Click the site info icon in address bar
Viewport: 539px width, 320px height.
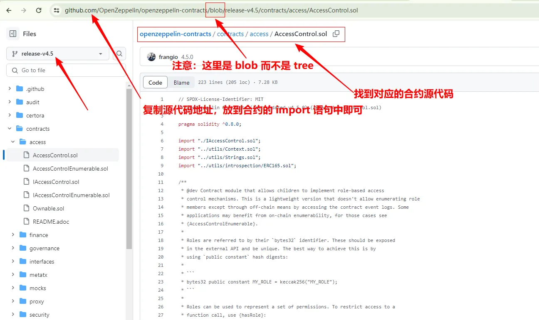[x=57, y=10]
